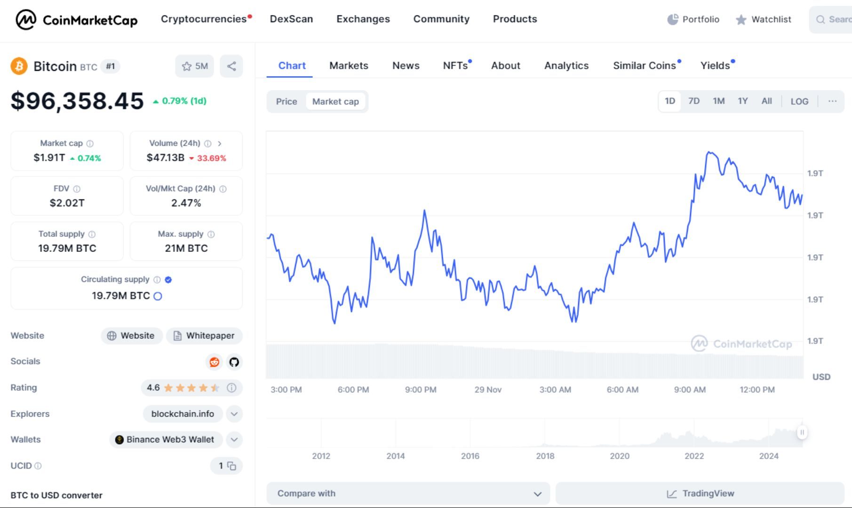This screenshot has height=508, width=852.
Task: Click the circulating supply verified badge
Action: tap(168, 279)
